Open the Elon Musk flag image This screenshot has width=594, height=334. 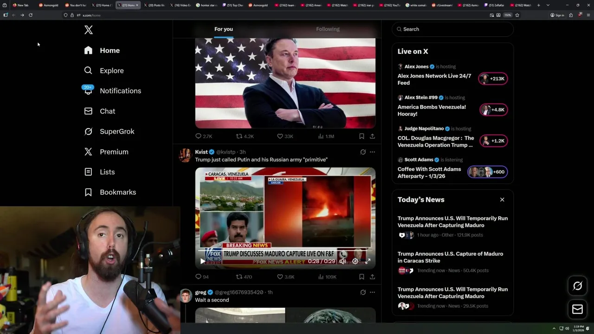(x=285, y=83)
